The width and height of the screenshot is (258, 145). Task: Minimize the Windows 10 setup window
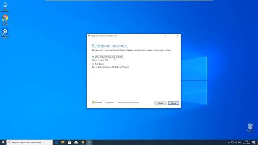(166, 36)
